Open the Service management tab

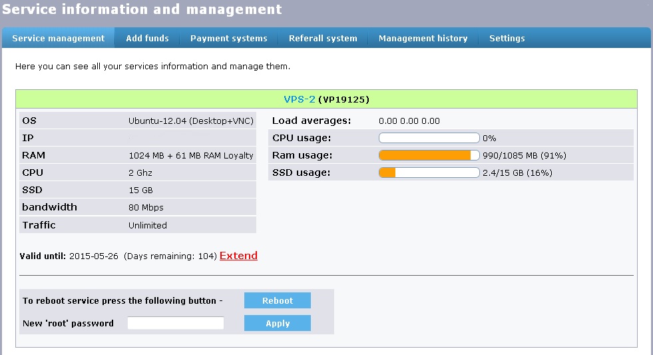pos(59,38)
